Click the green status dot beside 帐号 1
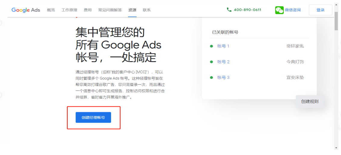Image resolution: width=341 pixels, height=155 pixels. pos(211,46)
